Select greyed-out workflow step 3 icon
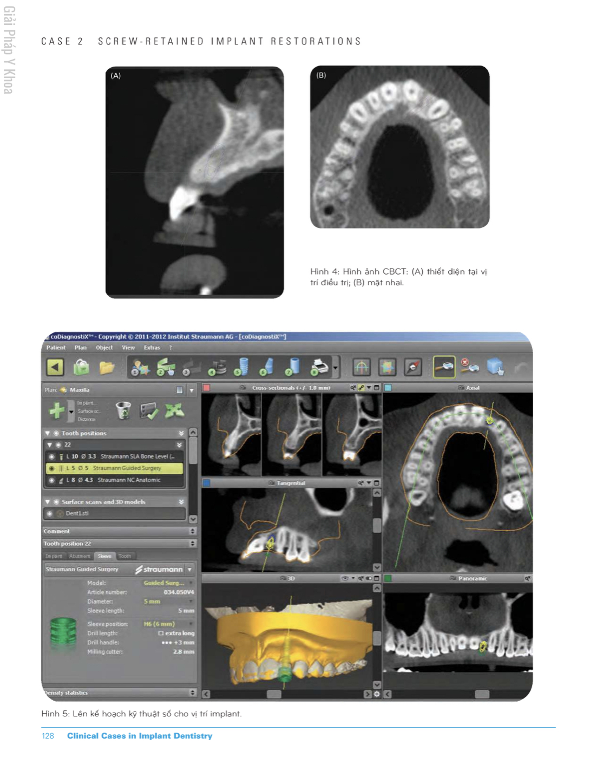This screenshot has width=597, height=777. tap(191, 368)
